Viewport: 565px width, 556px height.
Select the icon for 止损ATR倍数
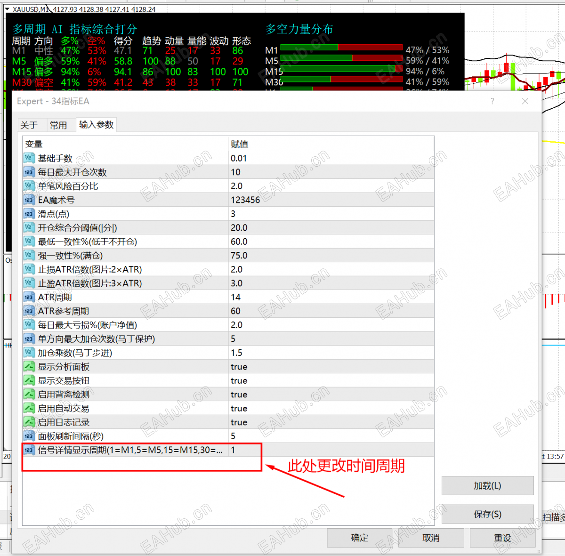click(29, 269)
